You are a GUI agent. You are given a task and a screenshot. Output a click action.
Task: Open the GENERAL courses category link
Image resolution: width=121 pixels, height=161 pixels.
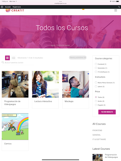96,135
